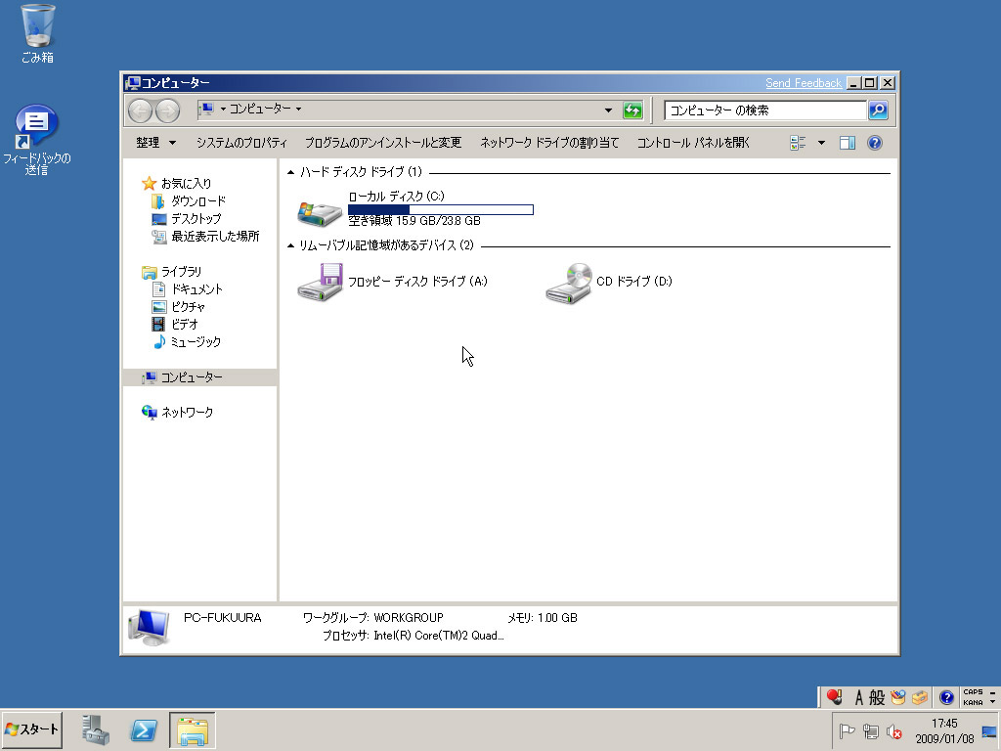Open view options dropdown arrow
This screenshot has height=751, width=1001.
(x=821, y=143)
